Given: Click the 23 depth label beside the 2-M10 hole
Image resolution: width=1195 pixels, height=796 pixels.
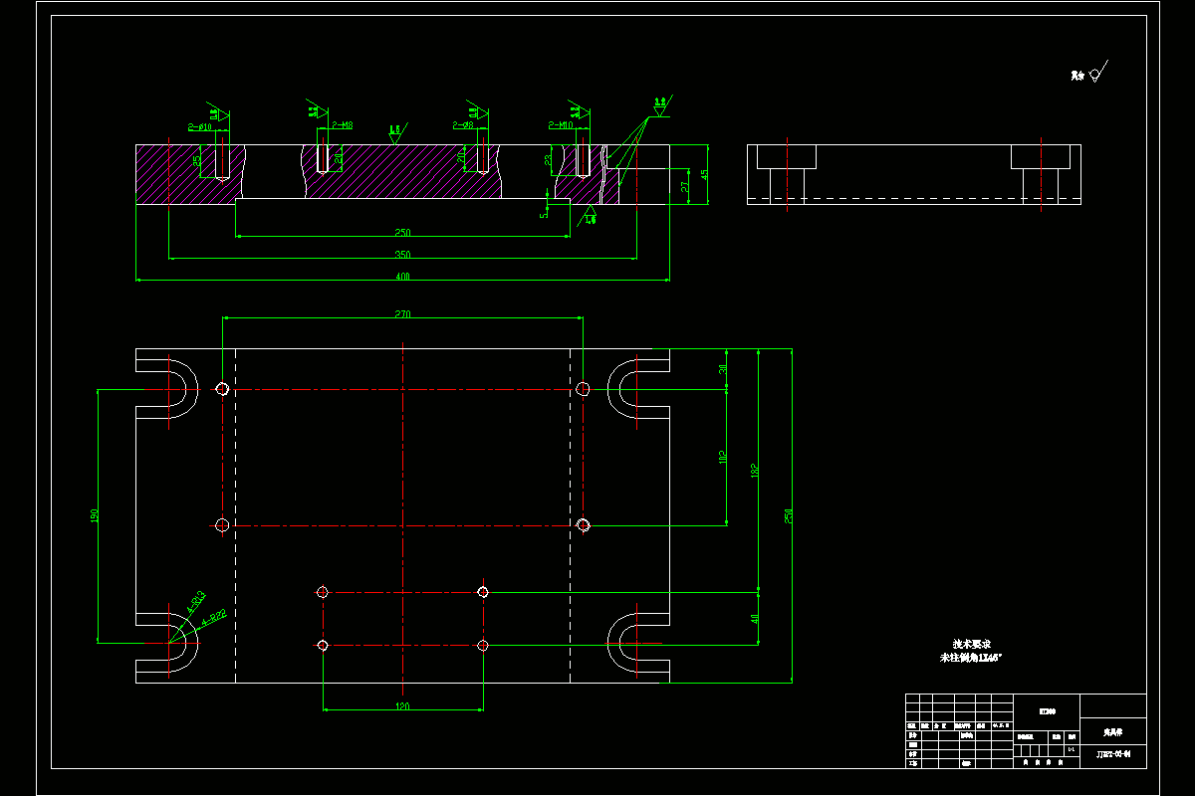Looking at the screenshot, I should 549,158.
